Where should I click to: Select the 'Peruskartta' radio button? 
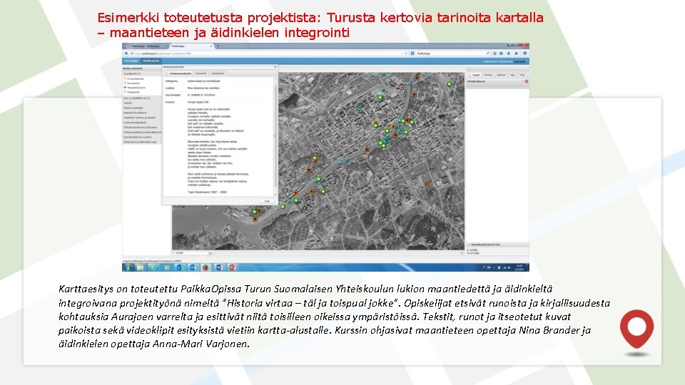pos(125,83)
